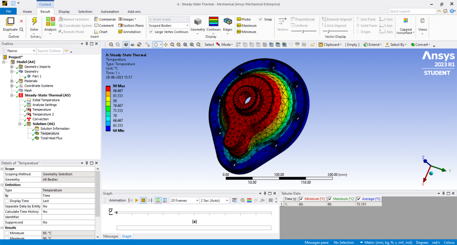The image size is (457, 245).
Task: Click the Images button in ribbon
Action: pyautogui.click(x=127, y=19)
